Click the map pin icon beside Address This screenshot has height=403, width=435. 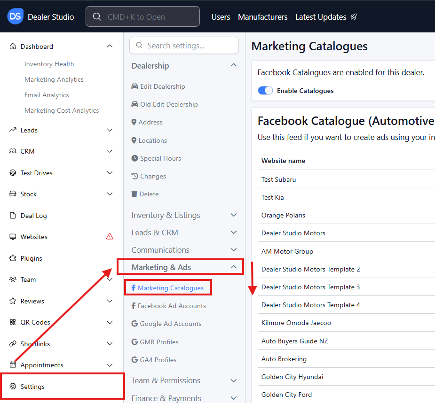click(134, 122)
